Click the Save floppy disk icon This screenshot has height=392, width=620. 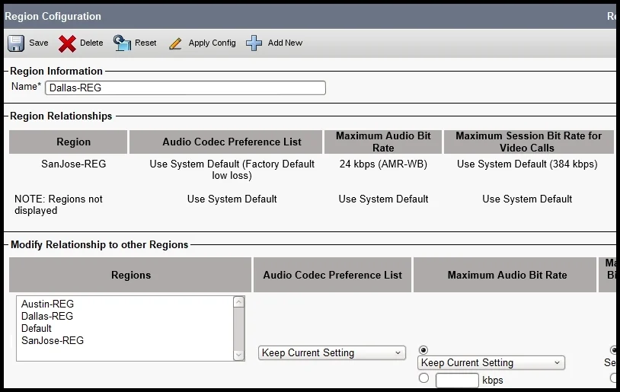pos(16,43)
